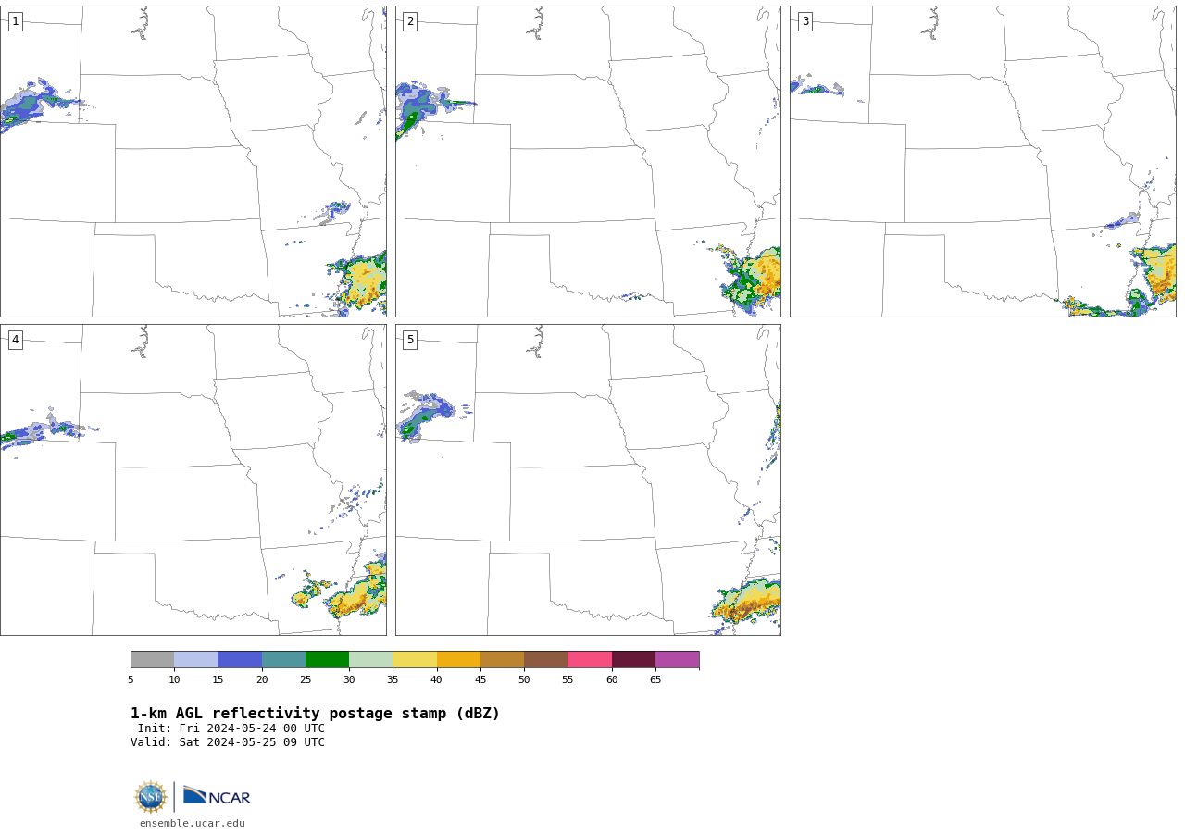
Task: Click the orange 40-45 dBZ swatch
Action: [458, 660]
